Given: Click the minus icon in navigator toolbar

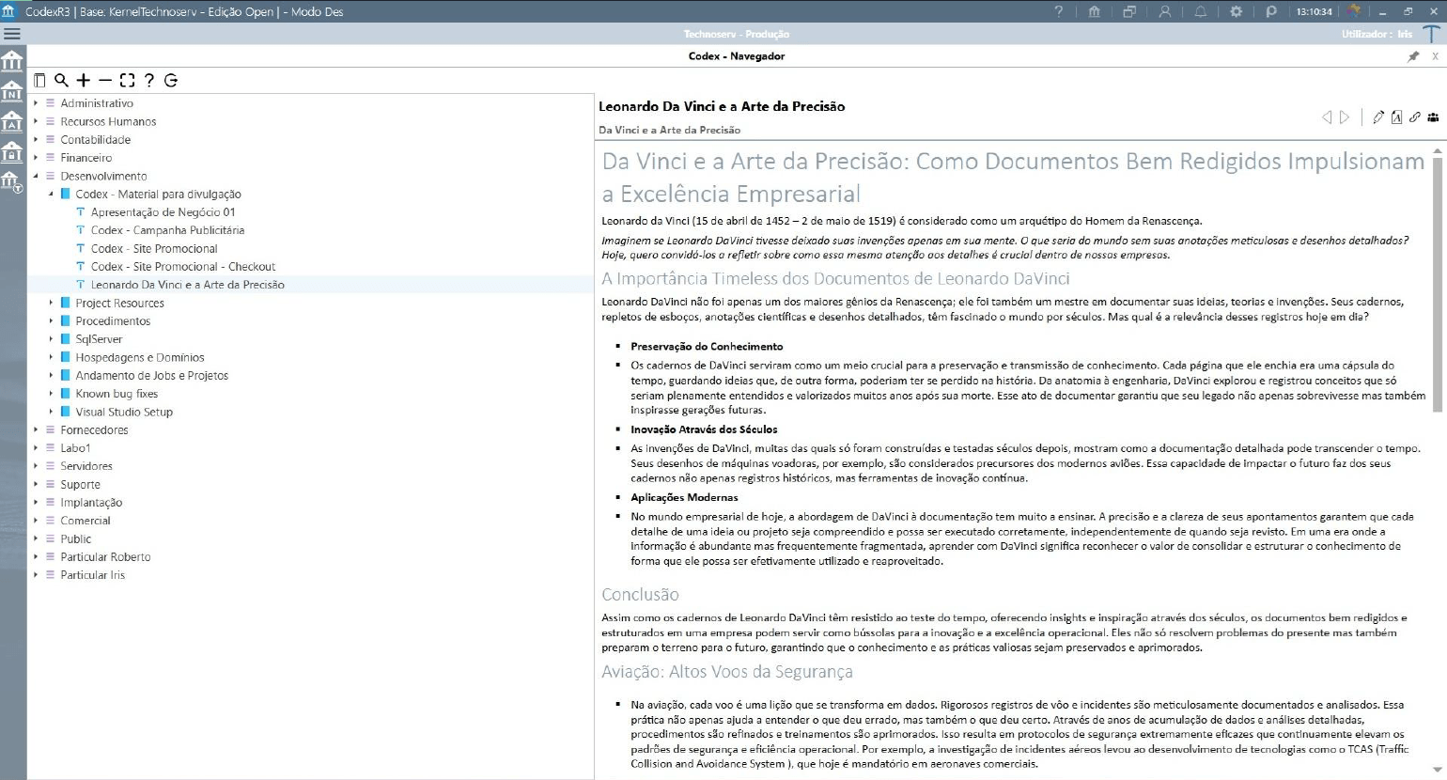Looking at the screenshot, I should point(105,81).
